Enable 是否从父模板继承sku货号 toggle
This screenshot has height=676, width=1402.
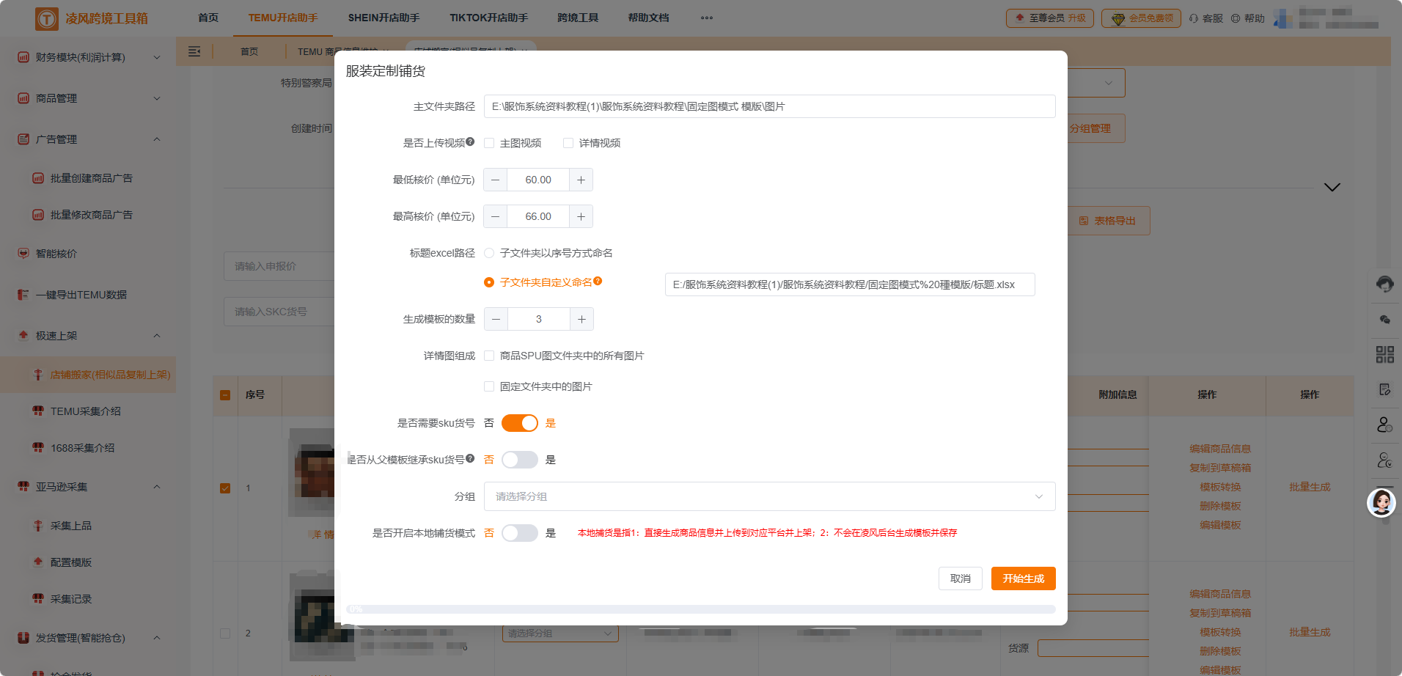[x=520, y=459]
